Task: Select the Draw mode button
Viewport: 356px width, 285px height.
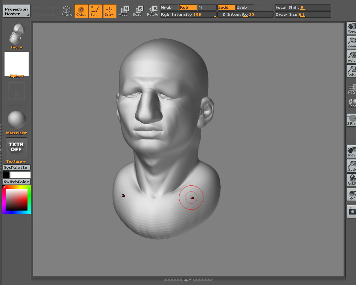Action: [x=110, y=11]
